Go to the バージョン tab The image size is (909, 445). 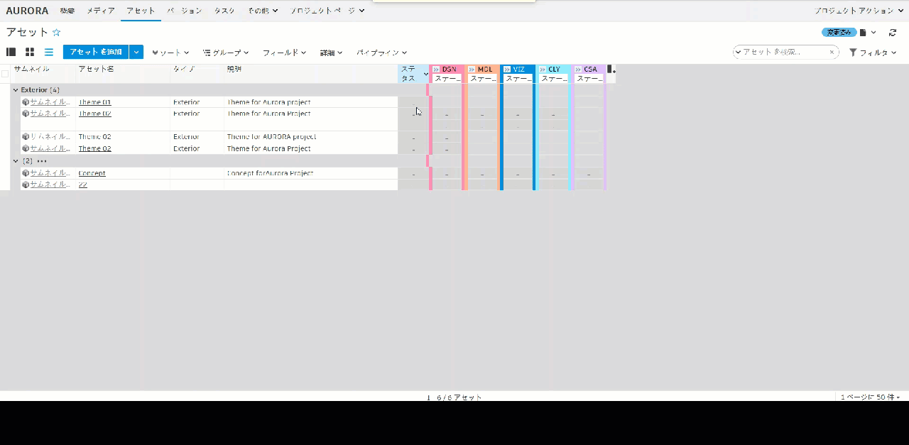coord(185,11)
